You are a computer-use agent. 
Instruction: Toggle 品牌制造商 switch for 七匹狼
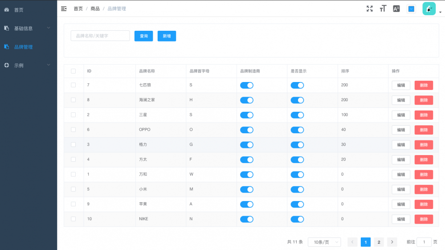[247, 85]
